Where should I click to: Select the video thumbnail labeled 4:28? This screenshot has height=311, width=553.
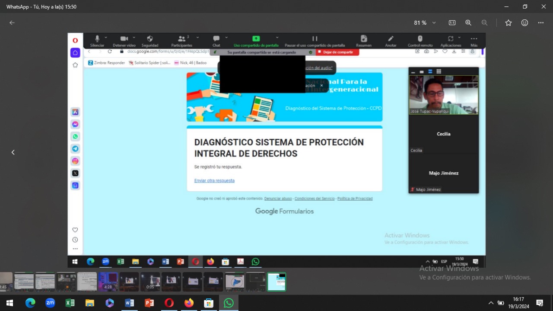[x=108, y=282]
